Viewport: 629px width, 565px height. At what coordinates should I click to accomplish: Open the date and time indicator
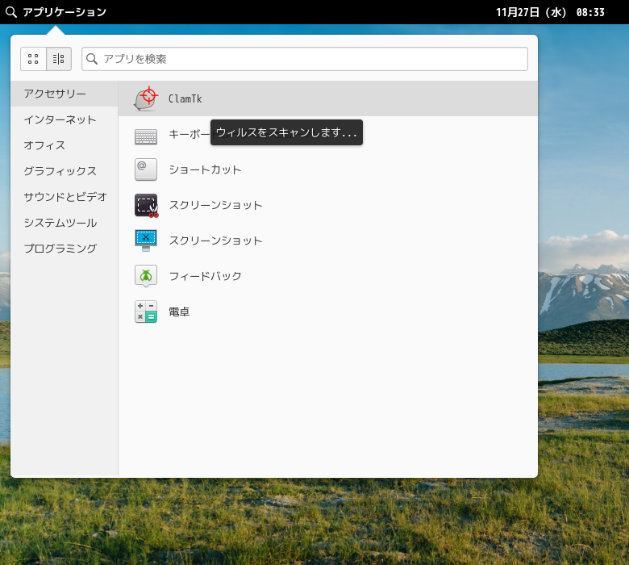[550, 12]
